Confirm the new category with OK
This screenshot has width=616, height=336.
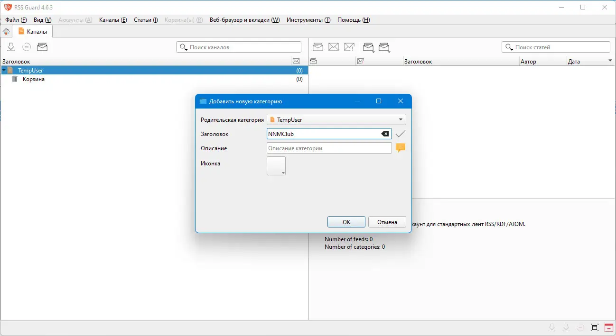coord(346,222)
